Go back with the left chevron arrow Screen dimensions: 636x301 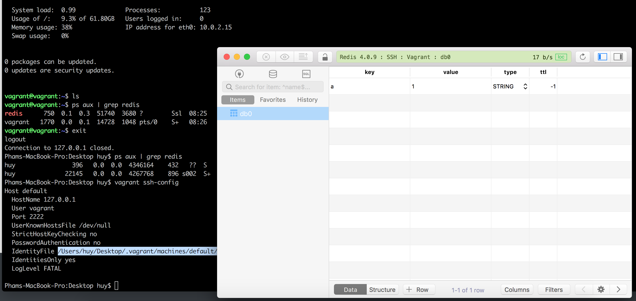click(x=584, y=289)
